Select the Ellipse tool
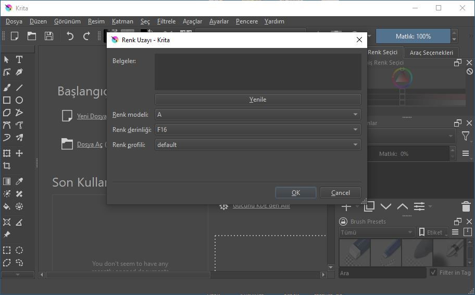 pyautogui.click(x=19, y=100)
